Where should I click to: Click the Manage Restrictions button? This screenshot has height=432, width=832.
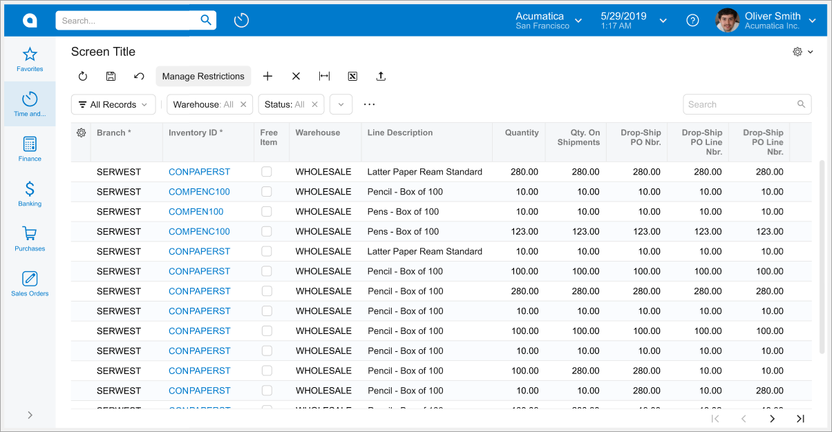(x=203, y=77)
